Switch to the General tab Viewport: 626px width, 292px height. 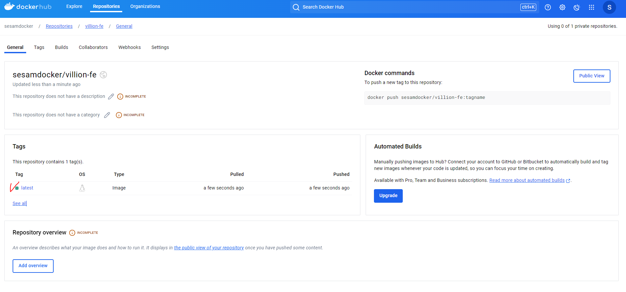[x=15, y=47]
